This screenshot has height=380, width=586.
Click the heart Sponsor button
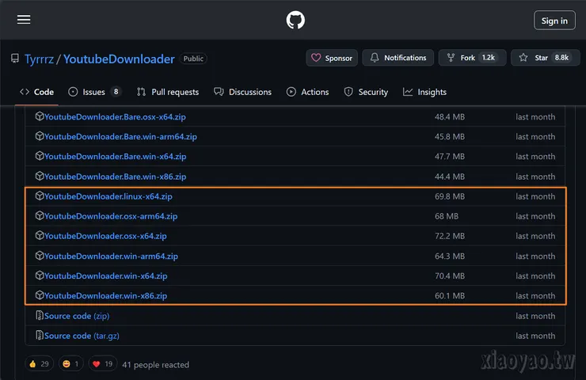point(331,58)
